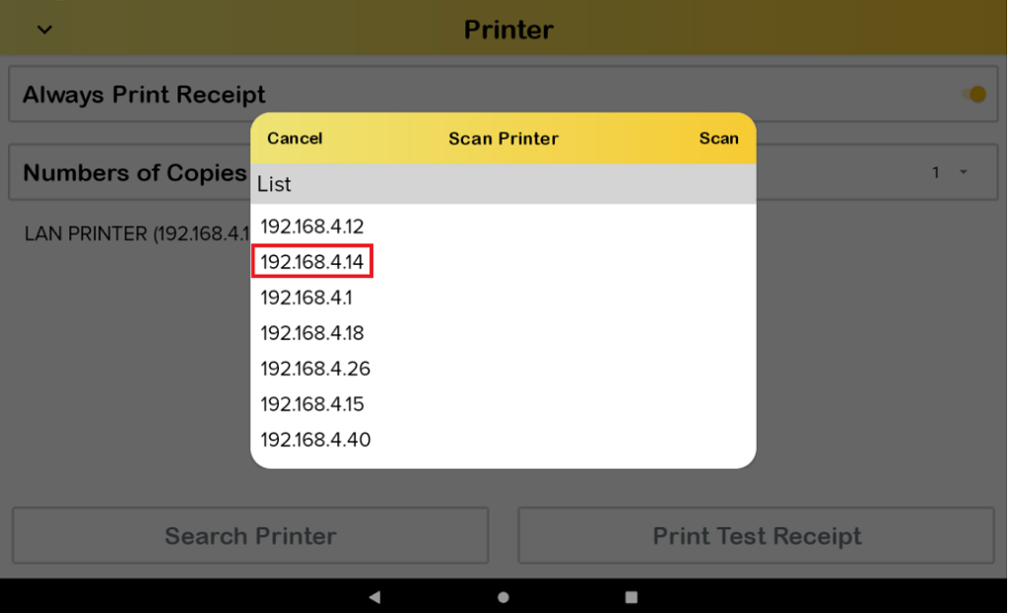Select 192.168.4.15 from the scan results

(x=312, y=403)
